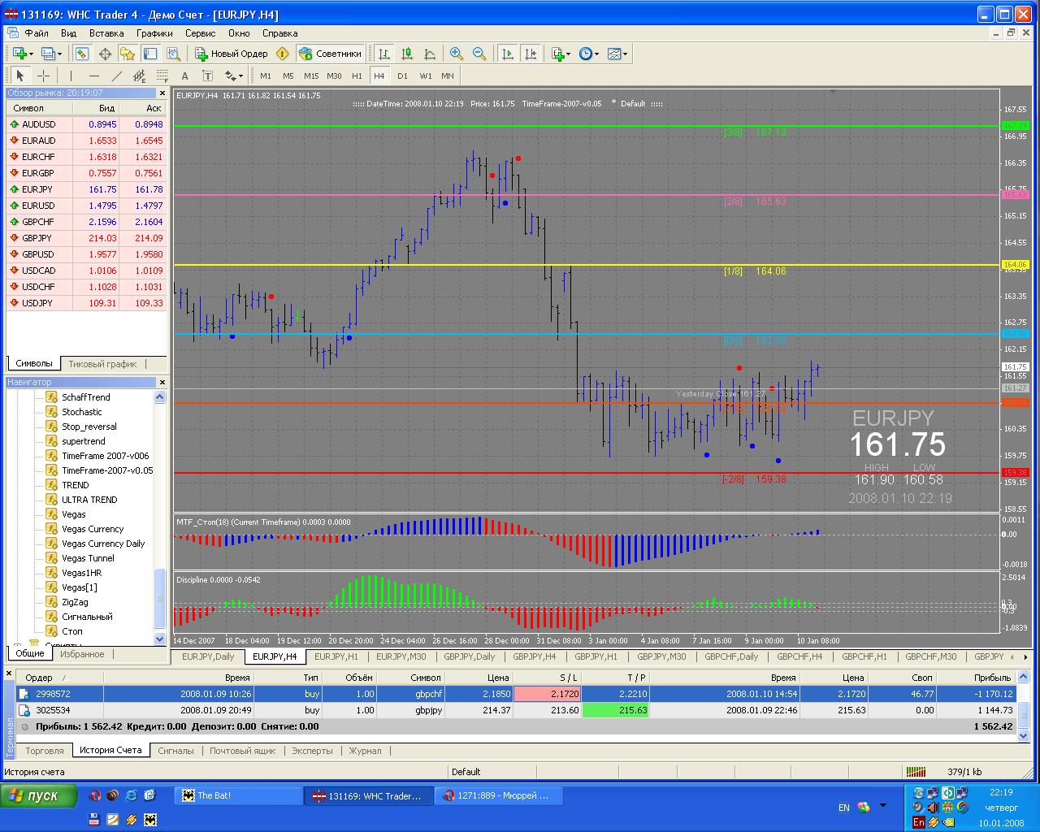Open the new chart button
Image resolution: width=1040 pixels, height=832 pixels.
coord(23,54)
